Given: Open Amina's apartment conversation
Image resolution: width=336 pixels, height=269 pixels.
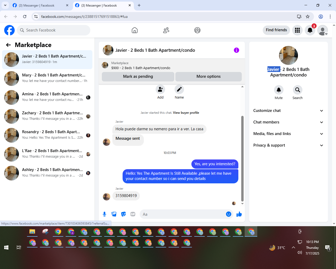Looking at the screenshot, I should [47, 97].
